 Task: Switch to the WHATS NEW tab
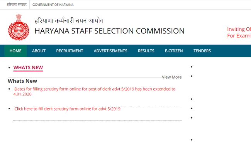tap(28, 68)
